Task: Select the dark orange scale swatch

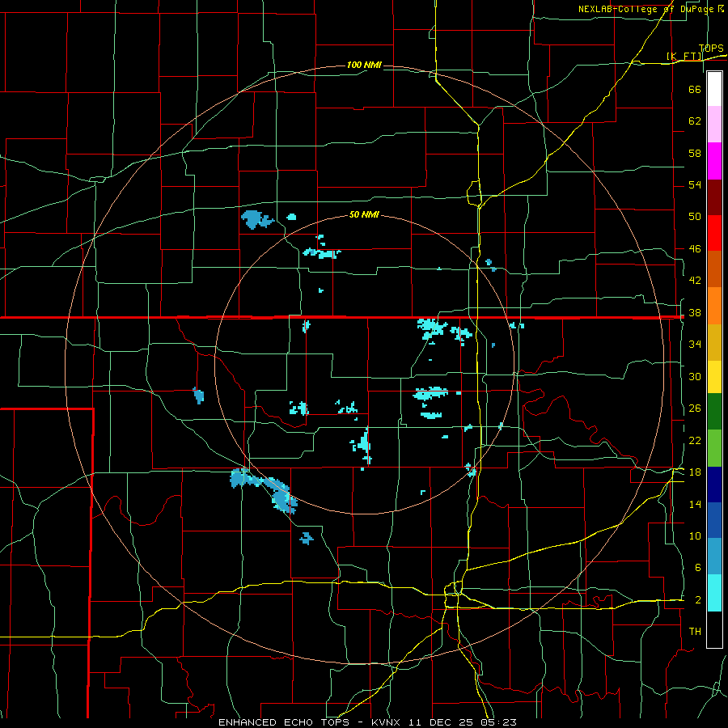Action: tap(714, 269)
